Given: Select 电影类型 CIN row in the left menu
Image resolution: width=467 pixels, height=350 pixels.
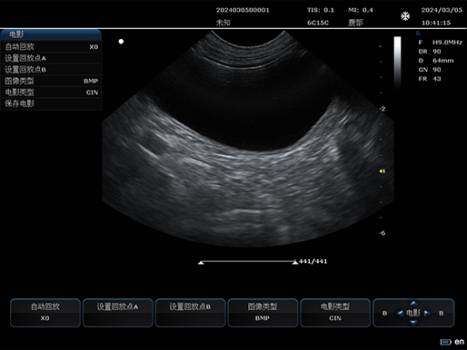Looking at the screenshot, I should [51, 92].
